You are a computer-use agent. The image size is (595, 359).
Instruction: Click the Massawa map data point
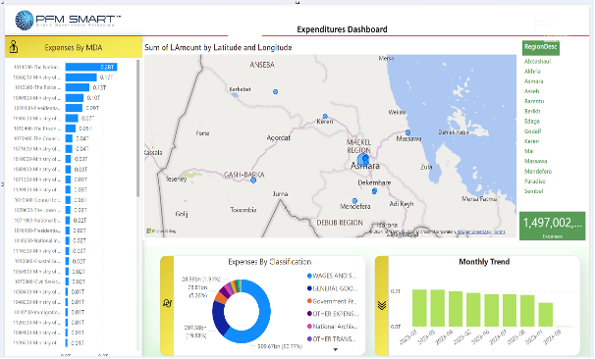click(407, 132)
